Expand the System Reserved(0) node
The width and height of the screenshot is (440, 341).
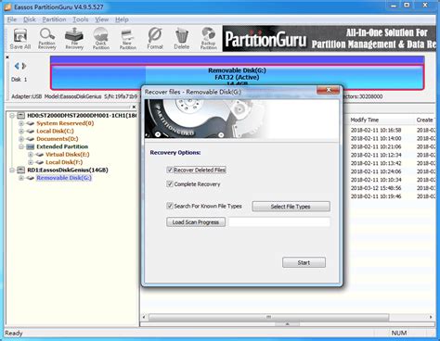click(21, 123)
